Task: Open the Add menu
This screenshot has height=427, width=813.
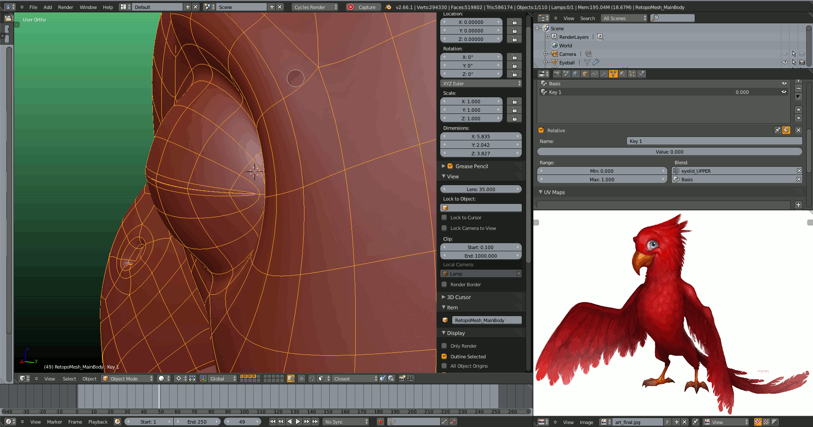Action: pyautogui.click(x=48, y=7)
